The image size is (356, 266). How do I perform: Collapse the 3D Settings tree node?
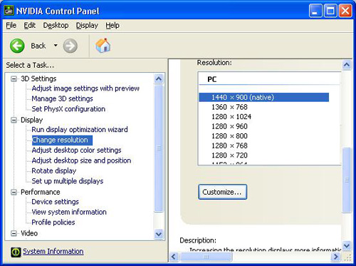point(14,78)
